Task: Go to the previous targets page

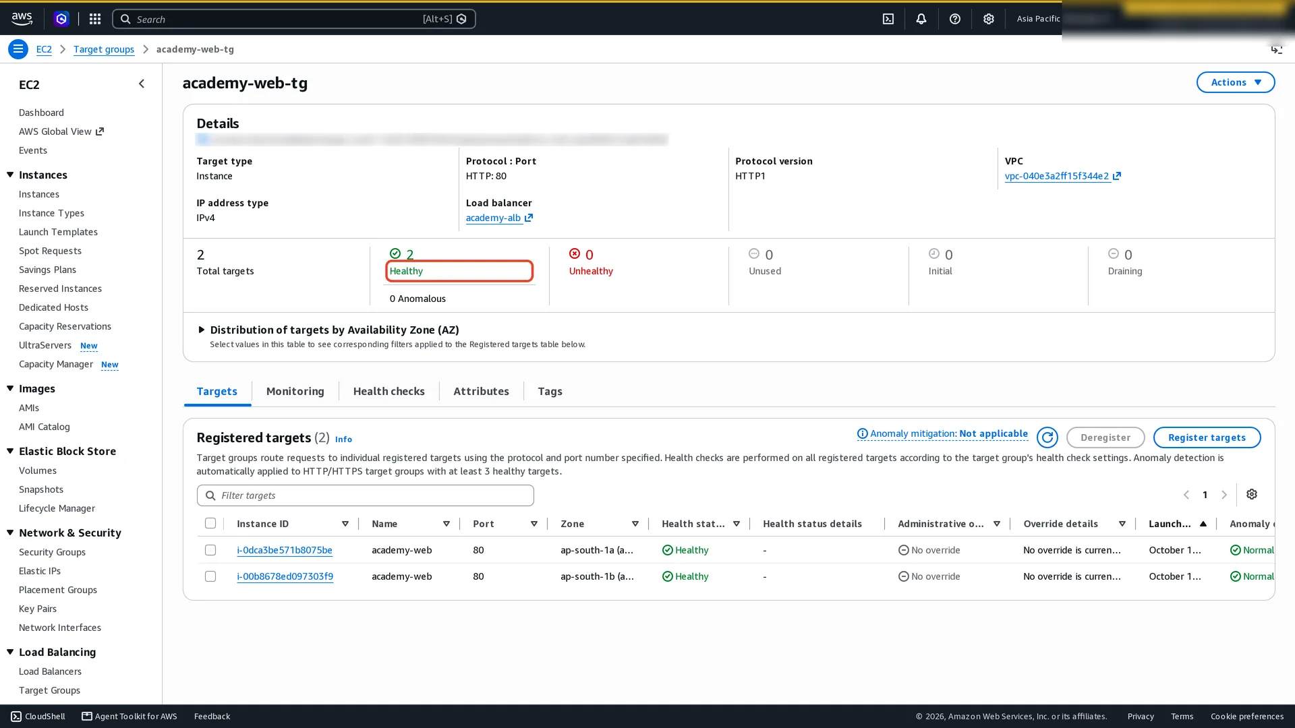Action: pos(1186,495)
